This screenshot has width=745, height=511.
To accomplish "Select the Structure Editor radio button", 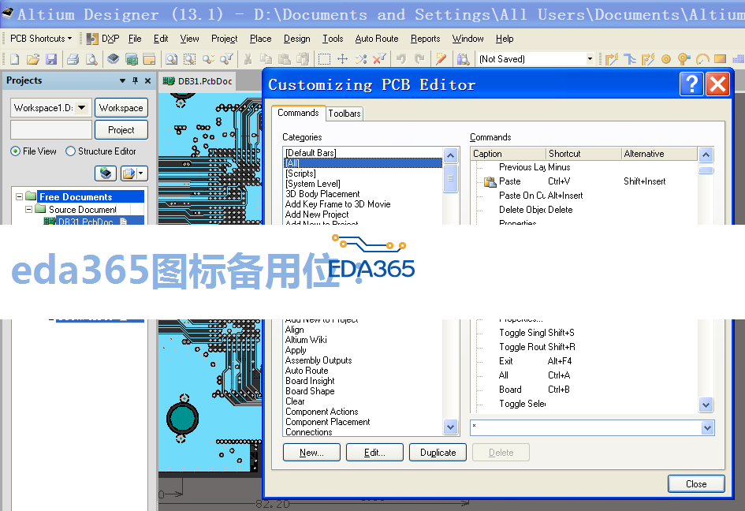I will (x=70, y=151).
